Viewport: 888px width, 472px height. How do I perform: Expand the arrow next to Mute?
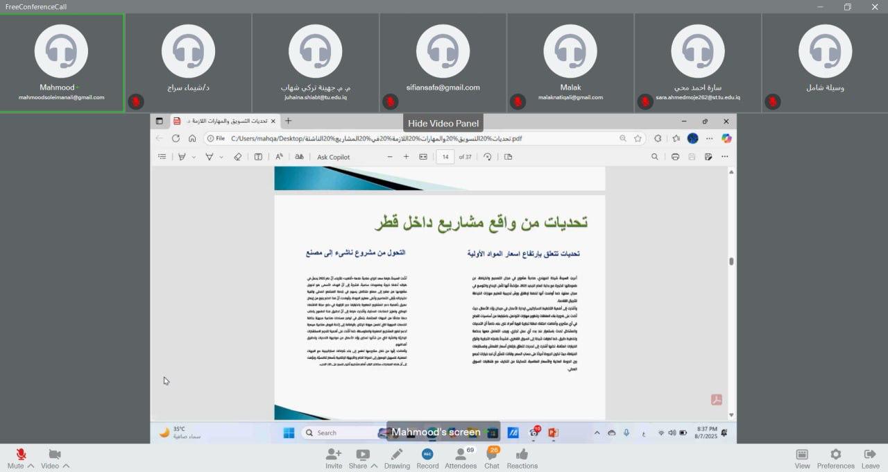tap(31, 466)
